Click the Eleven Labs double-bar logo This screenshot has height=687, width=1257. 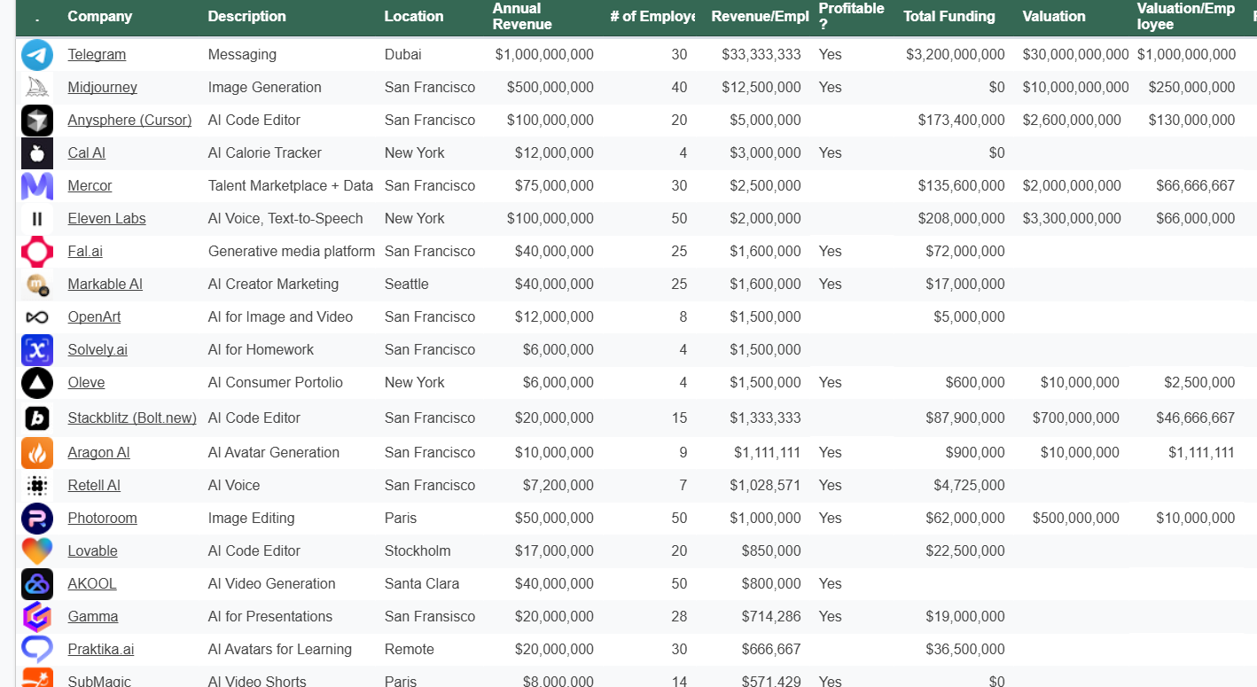[37, 219]
